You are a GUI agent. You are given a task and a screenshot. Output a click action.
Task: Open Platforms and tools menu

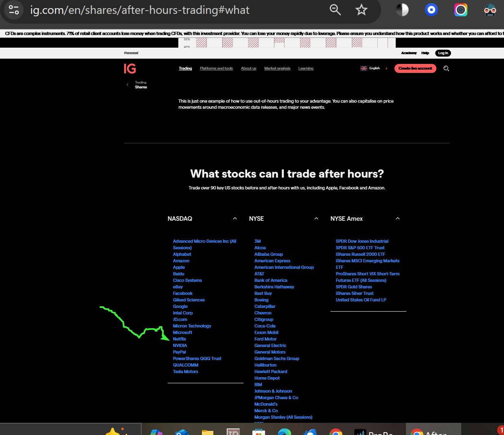[216, 68]
